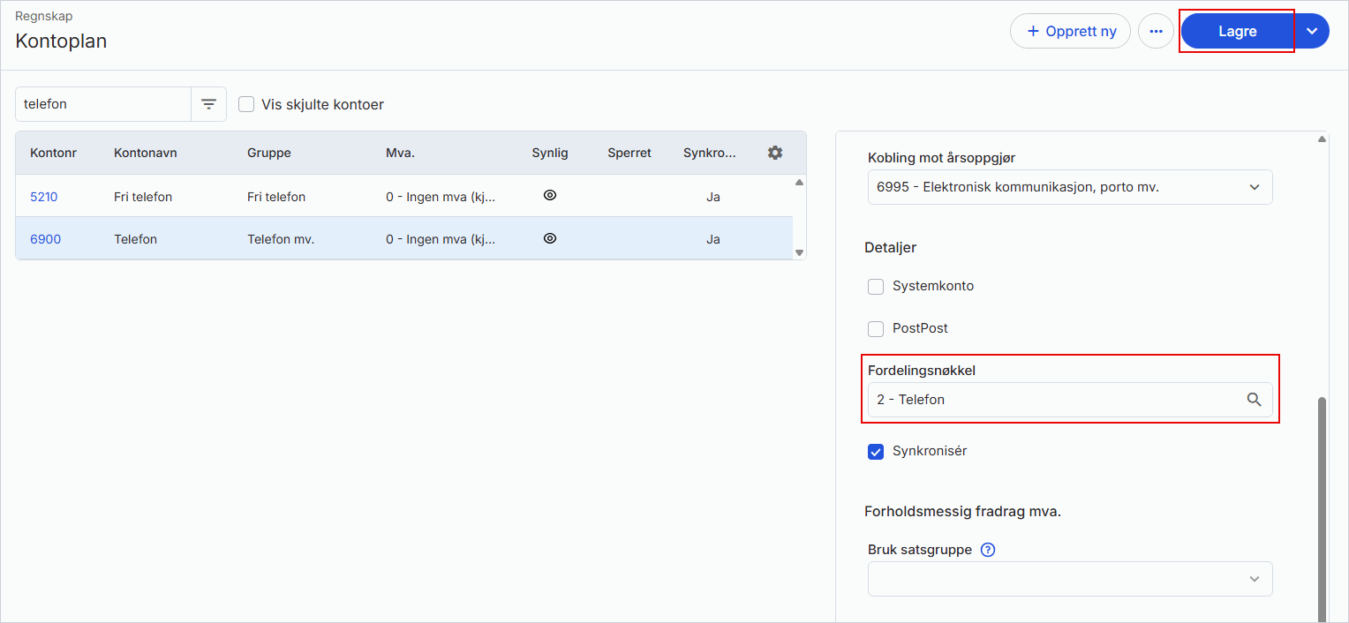Click the Sperret column header
1349x623 pixels.
point(629,153)
